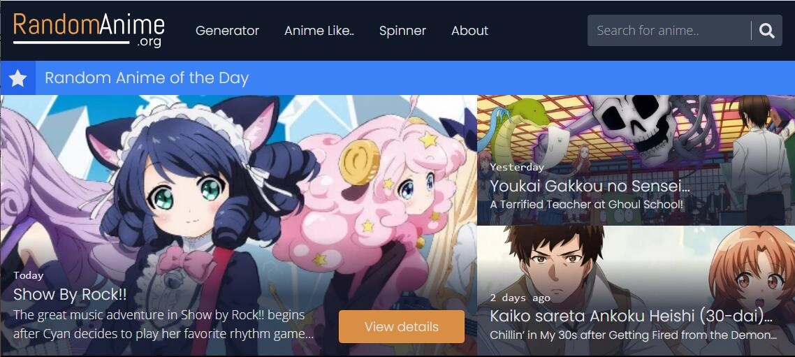This screenshot has width=795, height=357.
Task: Open the Anime Like.. page
Action: (319, 31)
